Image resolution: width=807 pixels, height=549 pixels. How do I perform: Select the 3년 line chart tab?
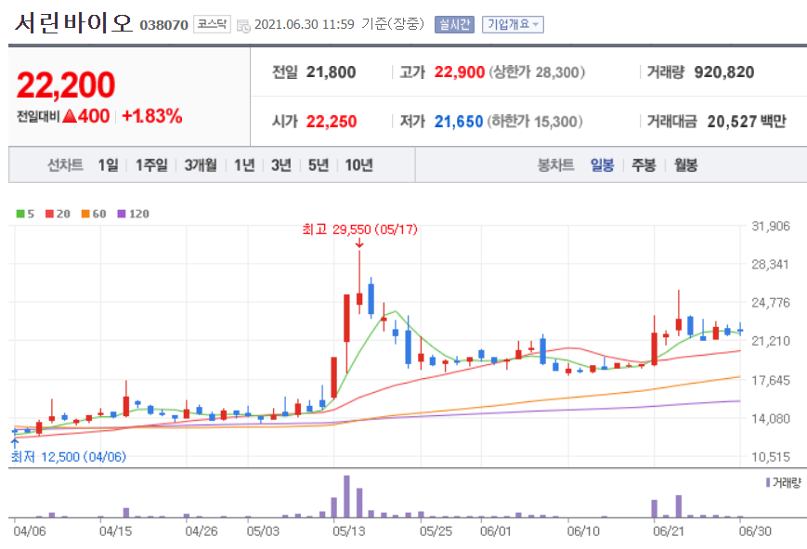(281, 164)
